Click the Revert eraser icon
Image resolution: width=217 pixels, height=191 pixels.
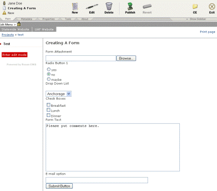(x=147, y=7)
